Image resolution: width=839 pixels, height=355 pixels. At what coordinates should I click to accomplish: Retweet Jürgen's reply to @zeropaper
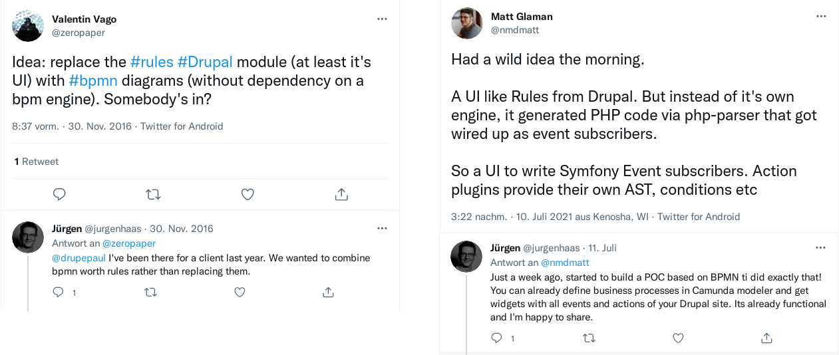(151, 292)
